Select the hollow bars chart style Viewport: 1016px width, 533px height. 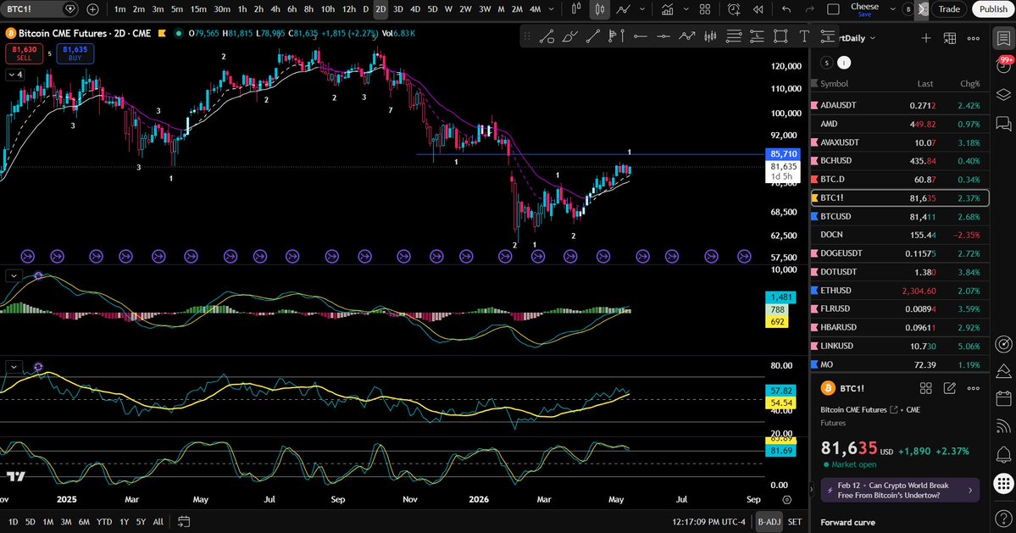tap(575, 9)
